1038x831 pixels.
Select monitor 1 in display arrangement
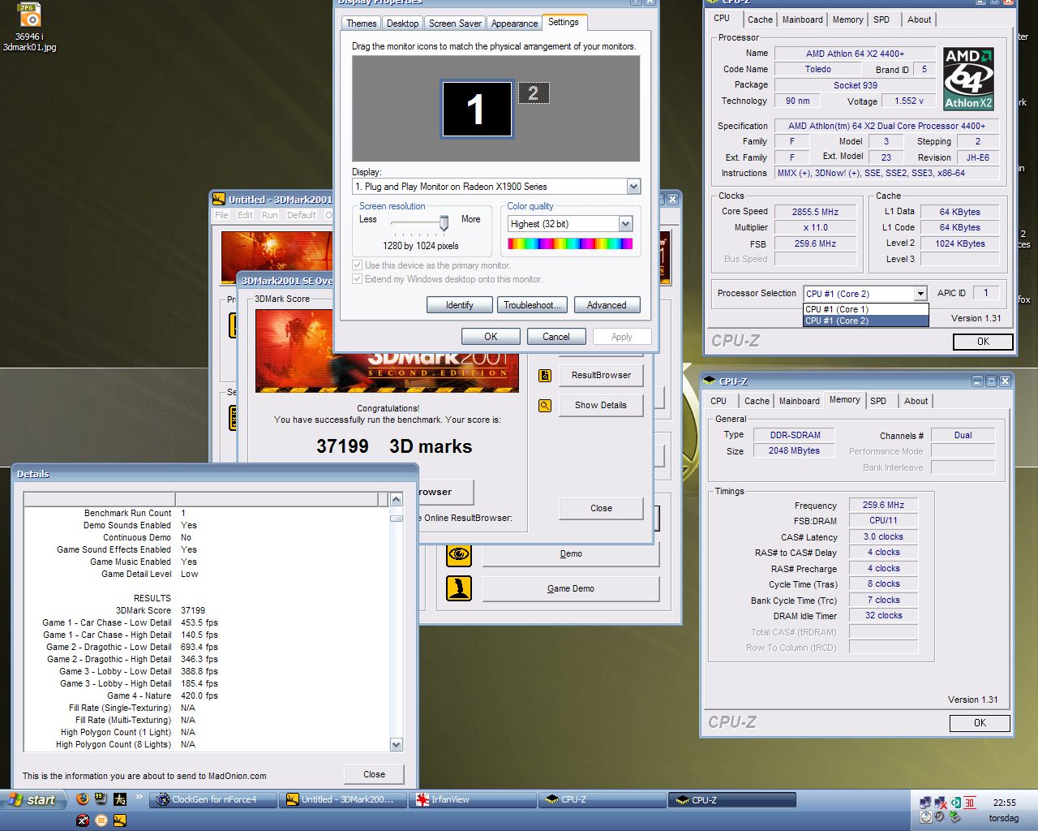pos(477,109)
